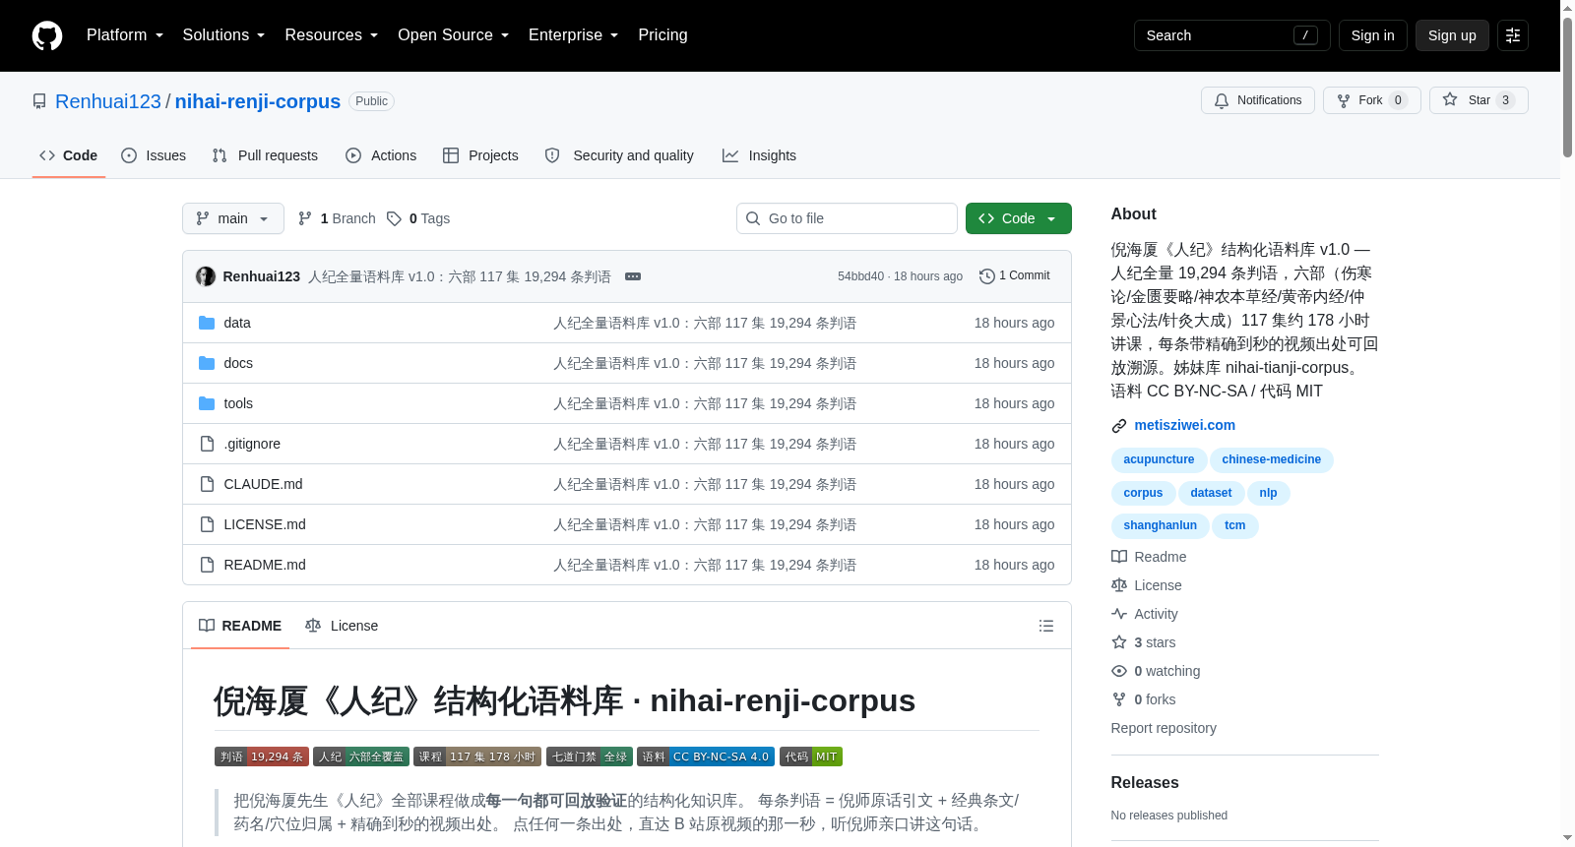Screen dimensions: 1575x847
Task: Click the star icon beside 3 stars
Action: click(1119, 642)
